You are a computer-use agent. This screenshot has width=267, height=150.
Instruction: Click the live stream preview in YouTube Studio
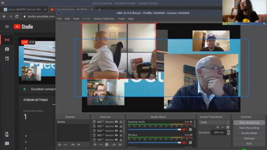(37, 61)
